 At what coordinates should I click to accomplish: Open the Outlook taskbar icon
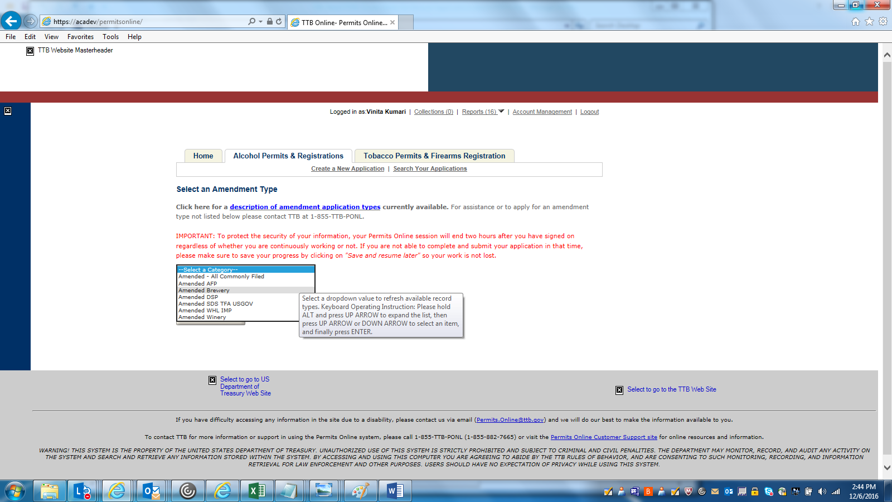pyautogui.click(x=152, y=491)
